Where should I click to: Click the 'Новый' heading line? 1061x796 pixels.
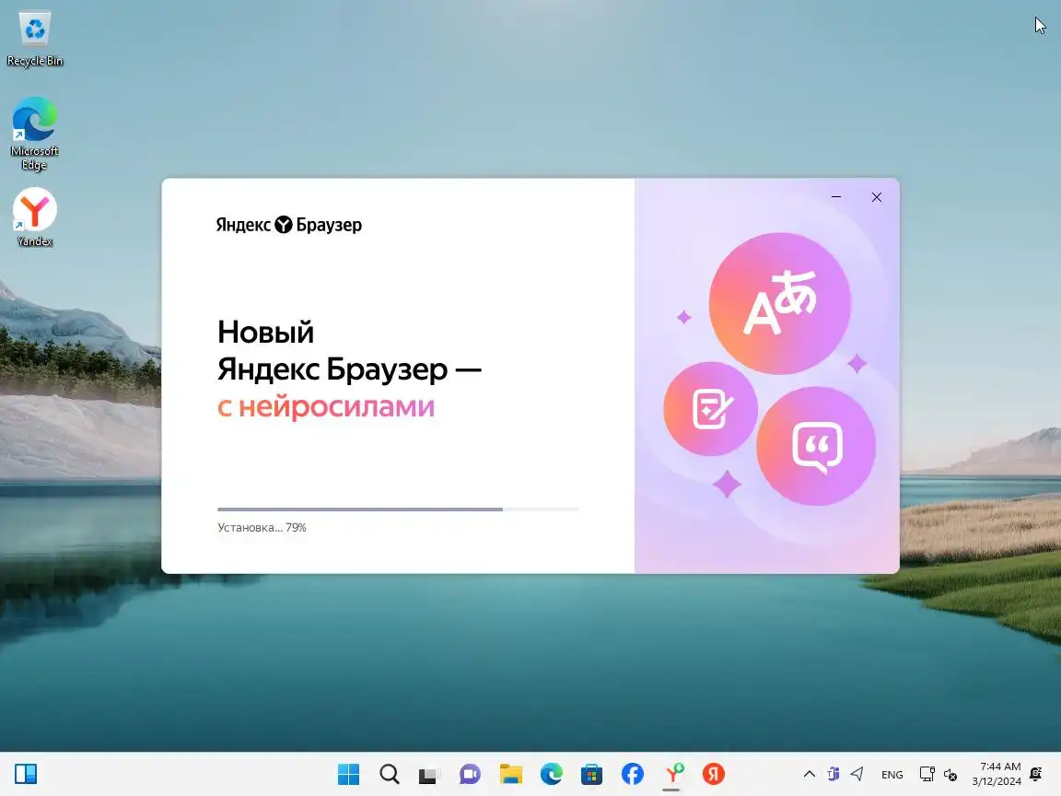(265, 333)
